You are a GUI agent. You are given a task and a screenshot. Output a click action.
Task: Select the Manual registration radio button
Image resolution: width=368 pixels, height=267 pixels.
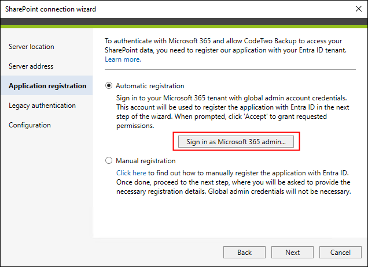coord(109,160)
